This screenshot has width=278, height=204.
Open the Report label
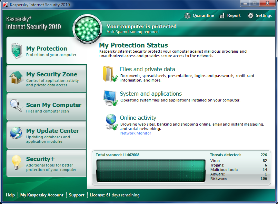[234, 15]
